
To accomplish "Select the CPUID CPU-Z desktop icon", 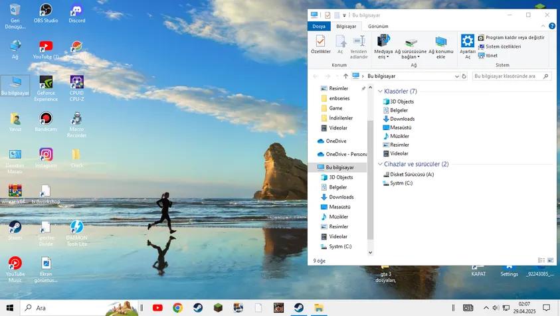I will [77, 88].
